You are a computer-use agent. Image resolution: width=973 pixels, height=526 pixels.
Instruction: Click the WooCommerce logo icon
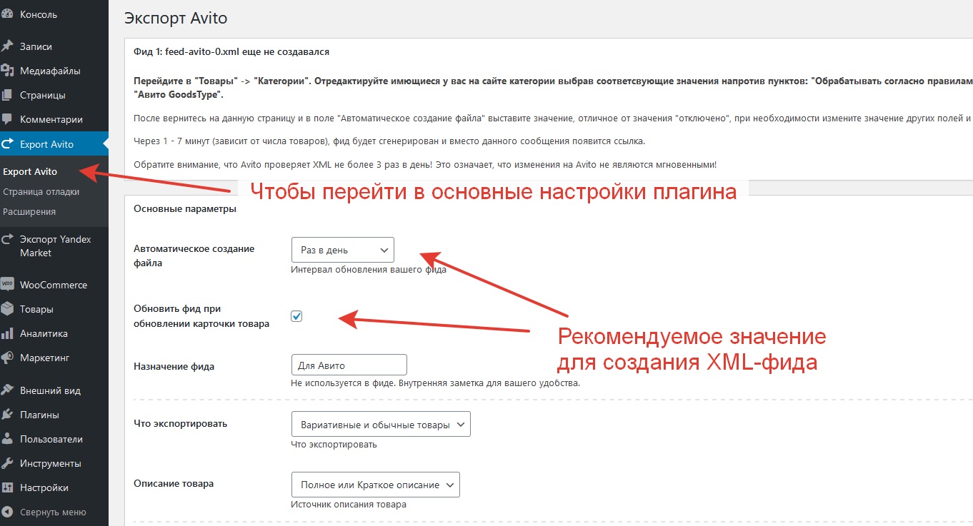coord(7,284)
